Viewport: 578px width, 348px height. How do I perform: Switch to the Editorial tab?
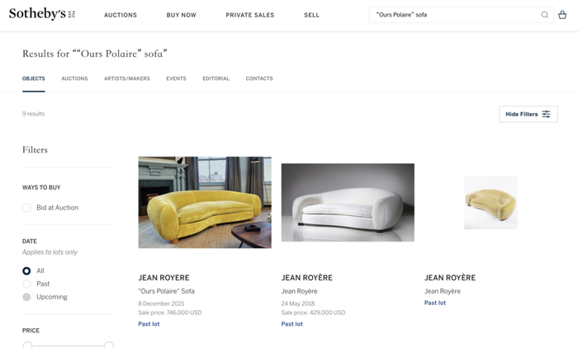pyautogui.click(x=216, y=78)
